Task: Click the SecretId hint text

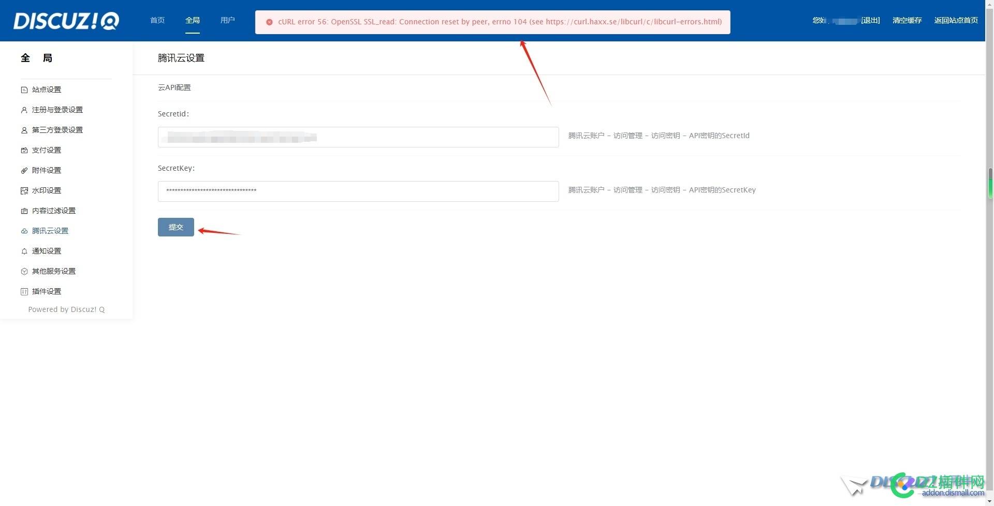Action: coord(659,136)
